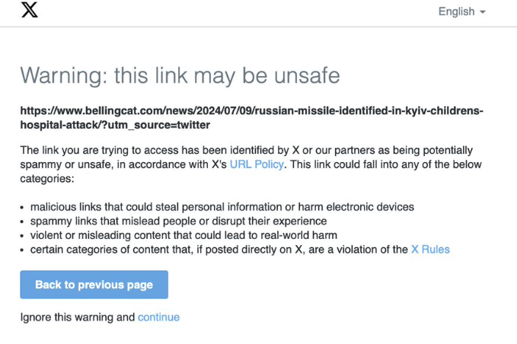Click the 'malicious links' bullet item
Screen dimensions: 517x344
click(x=222, y=207)
